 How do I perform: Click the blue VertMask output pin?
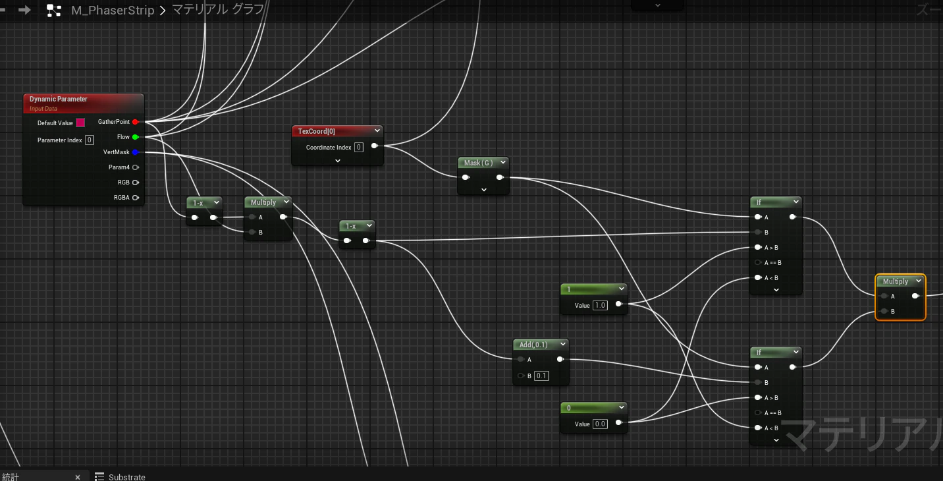[135, 152]
